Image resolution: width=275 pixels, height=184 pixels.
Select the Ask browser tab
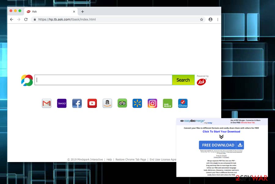[x=51, y=12]
